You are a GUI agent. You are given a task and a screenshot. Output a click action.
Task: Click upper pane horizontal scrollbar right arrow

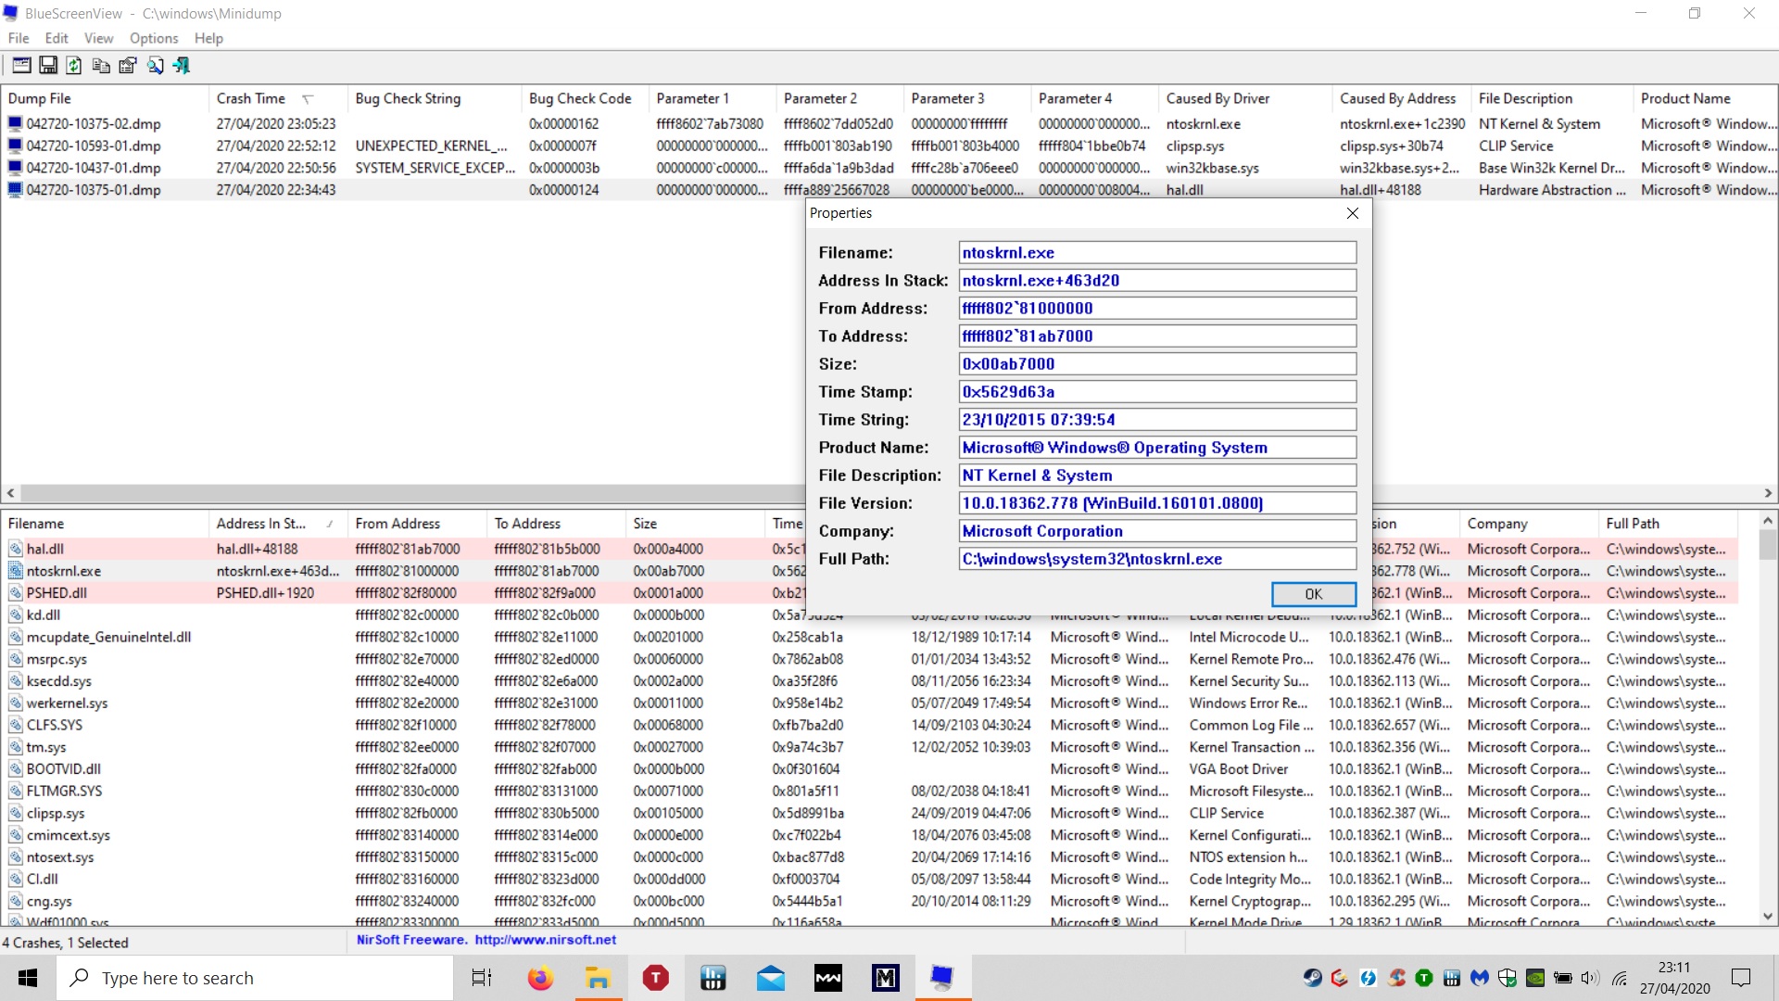coord(1768,494)
